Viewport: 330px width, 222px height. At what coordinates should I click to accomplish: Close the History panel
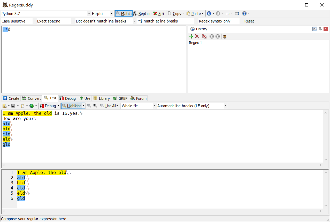pyautogui.click(x=326, y=29)
